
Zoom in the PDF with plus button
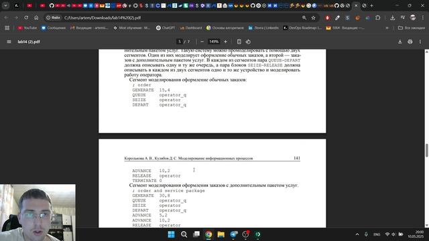click(x=225, y=42)
